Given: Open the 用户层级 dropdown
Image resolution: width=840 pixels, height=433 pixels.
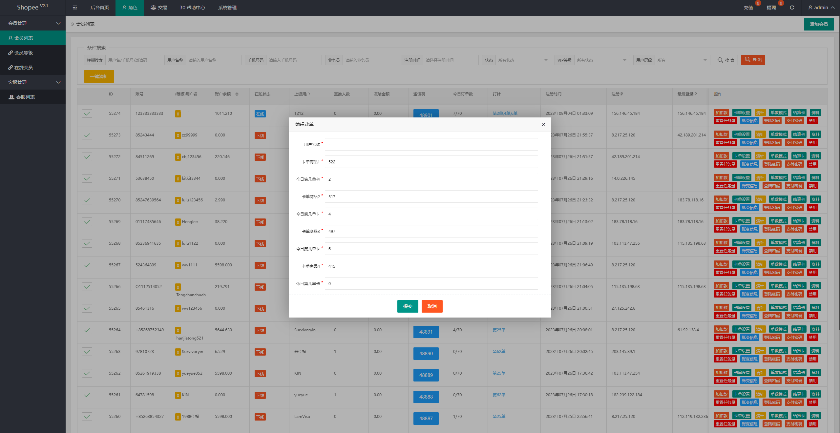Looking at the screenshot, I should click(x=682, y=60).
